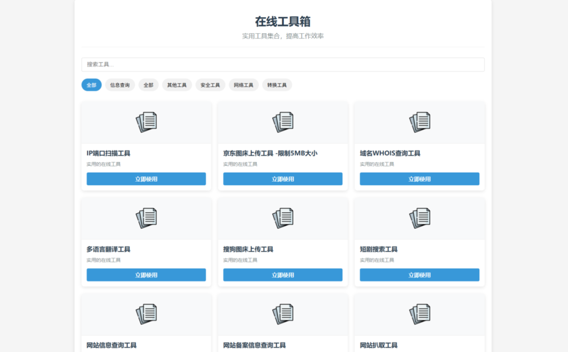Click the document icon on the 搜狗图床上传工具 card
The width and height of the screenshot is (568, 352).
click(x=283, y=218)
